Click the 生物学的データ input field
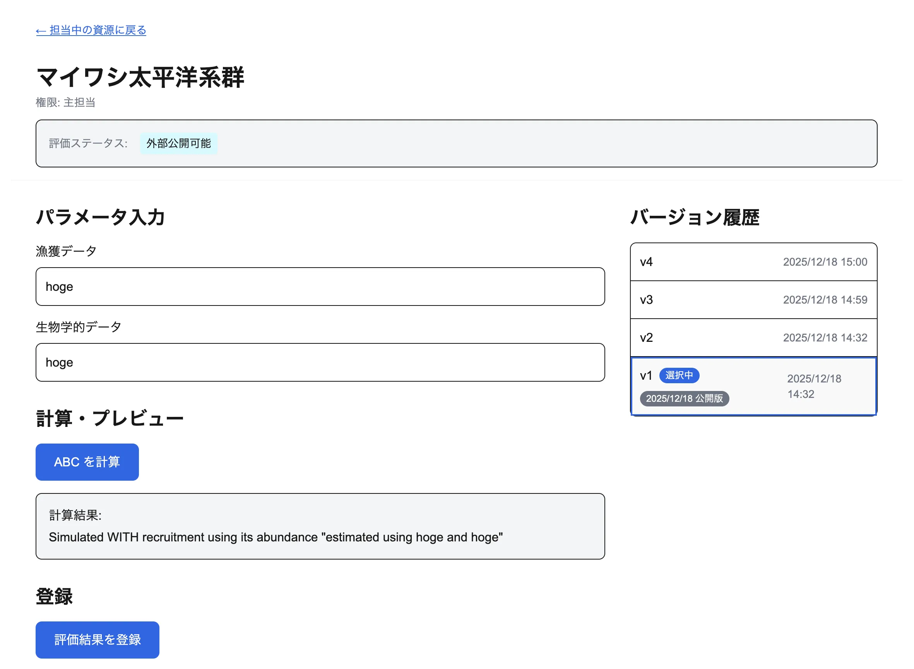Viewport: 914px width, 669px height. [x=320, y=362]
